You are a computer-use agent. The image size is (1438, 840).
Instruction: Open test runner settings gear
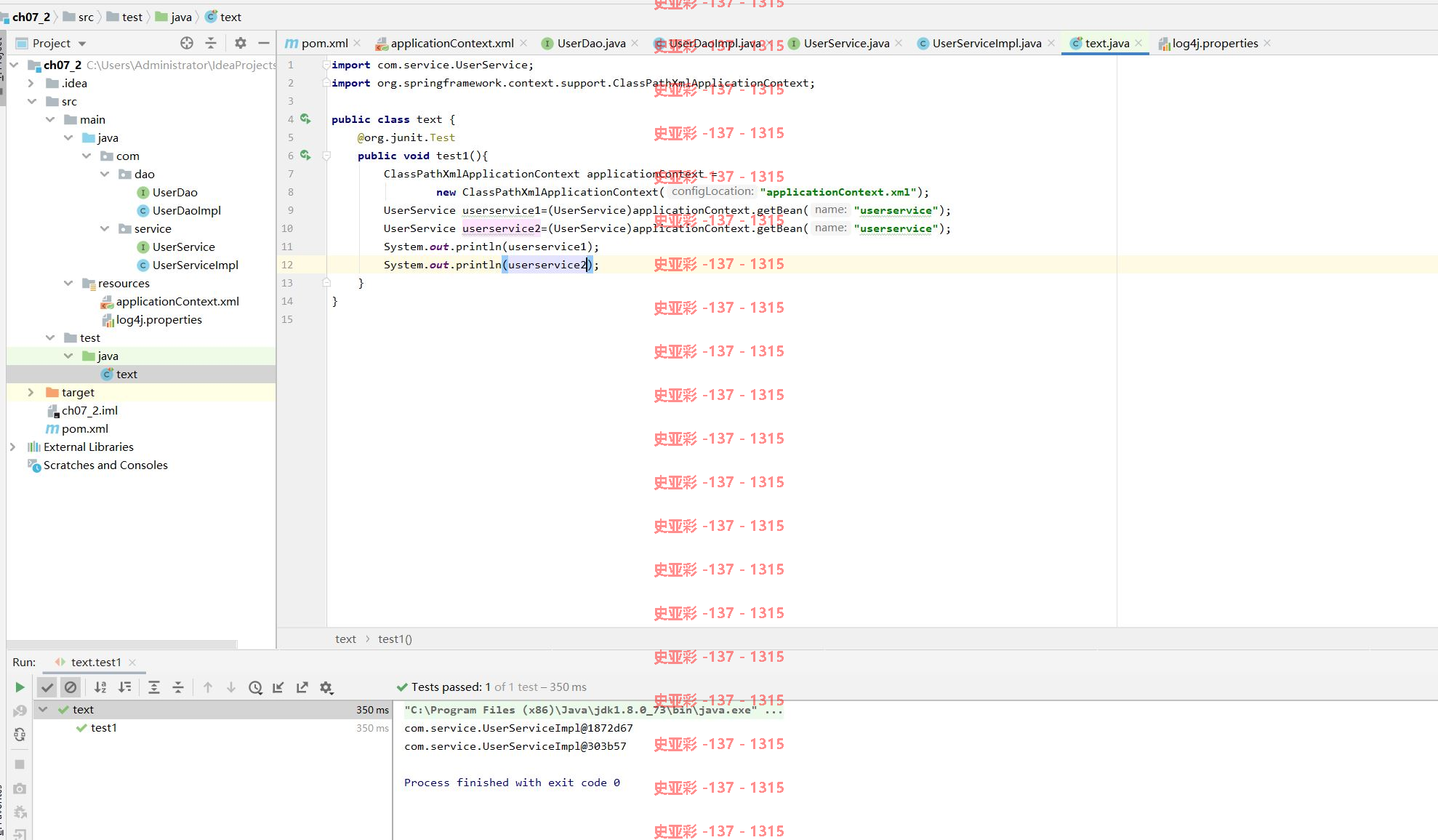pos(326,687)
